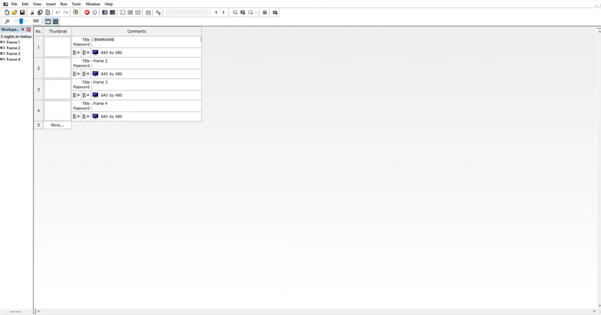This screenshot has width=601, height=315.
Task: Open the Run menu
Action: tap(63, 4)
